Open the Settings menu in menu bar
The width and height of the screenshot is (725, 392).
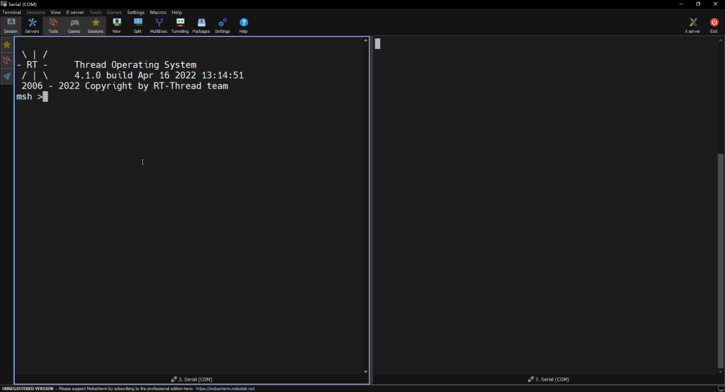point(136,13)
